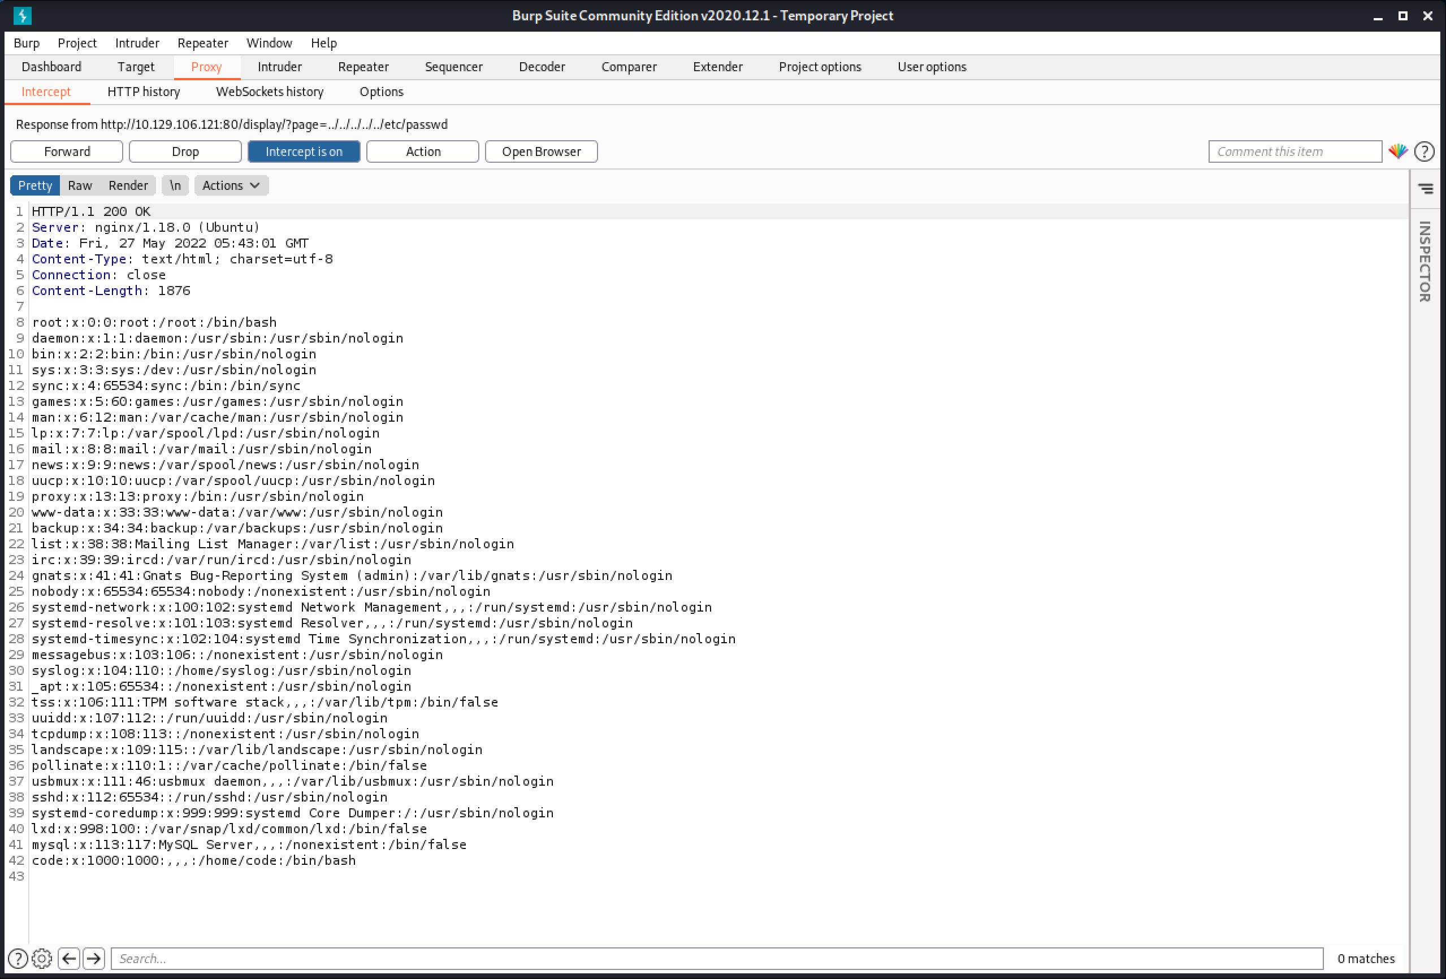Open the HTTP history sub-tab
The image size is (1446, 979).
tap(144, 92)
